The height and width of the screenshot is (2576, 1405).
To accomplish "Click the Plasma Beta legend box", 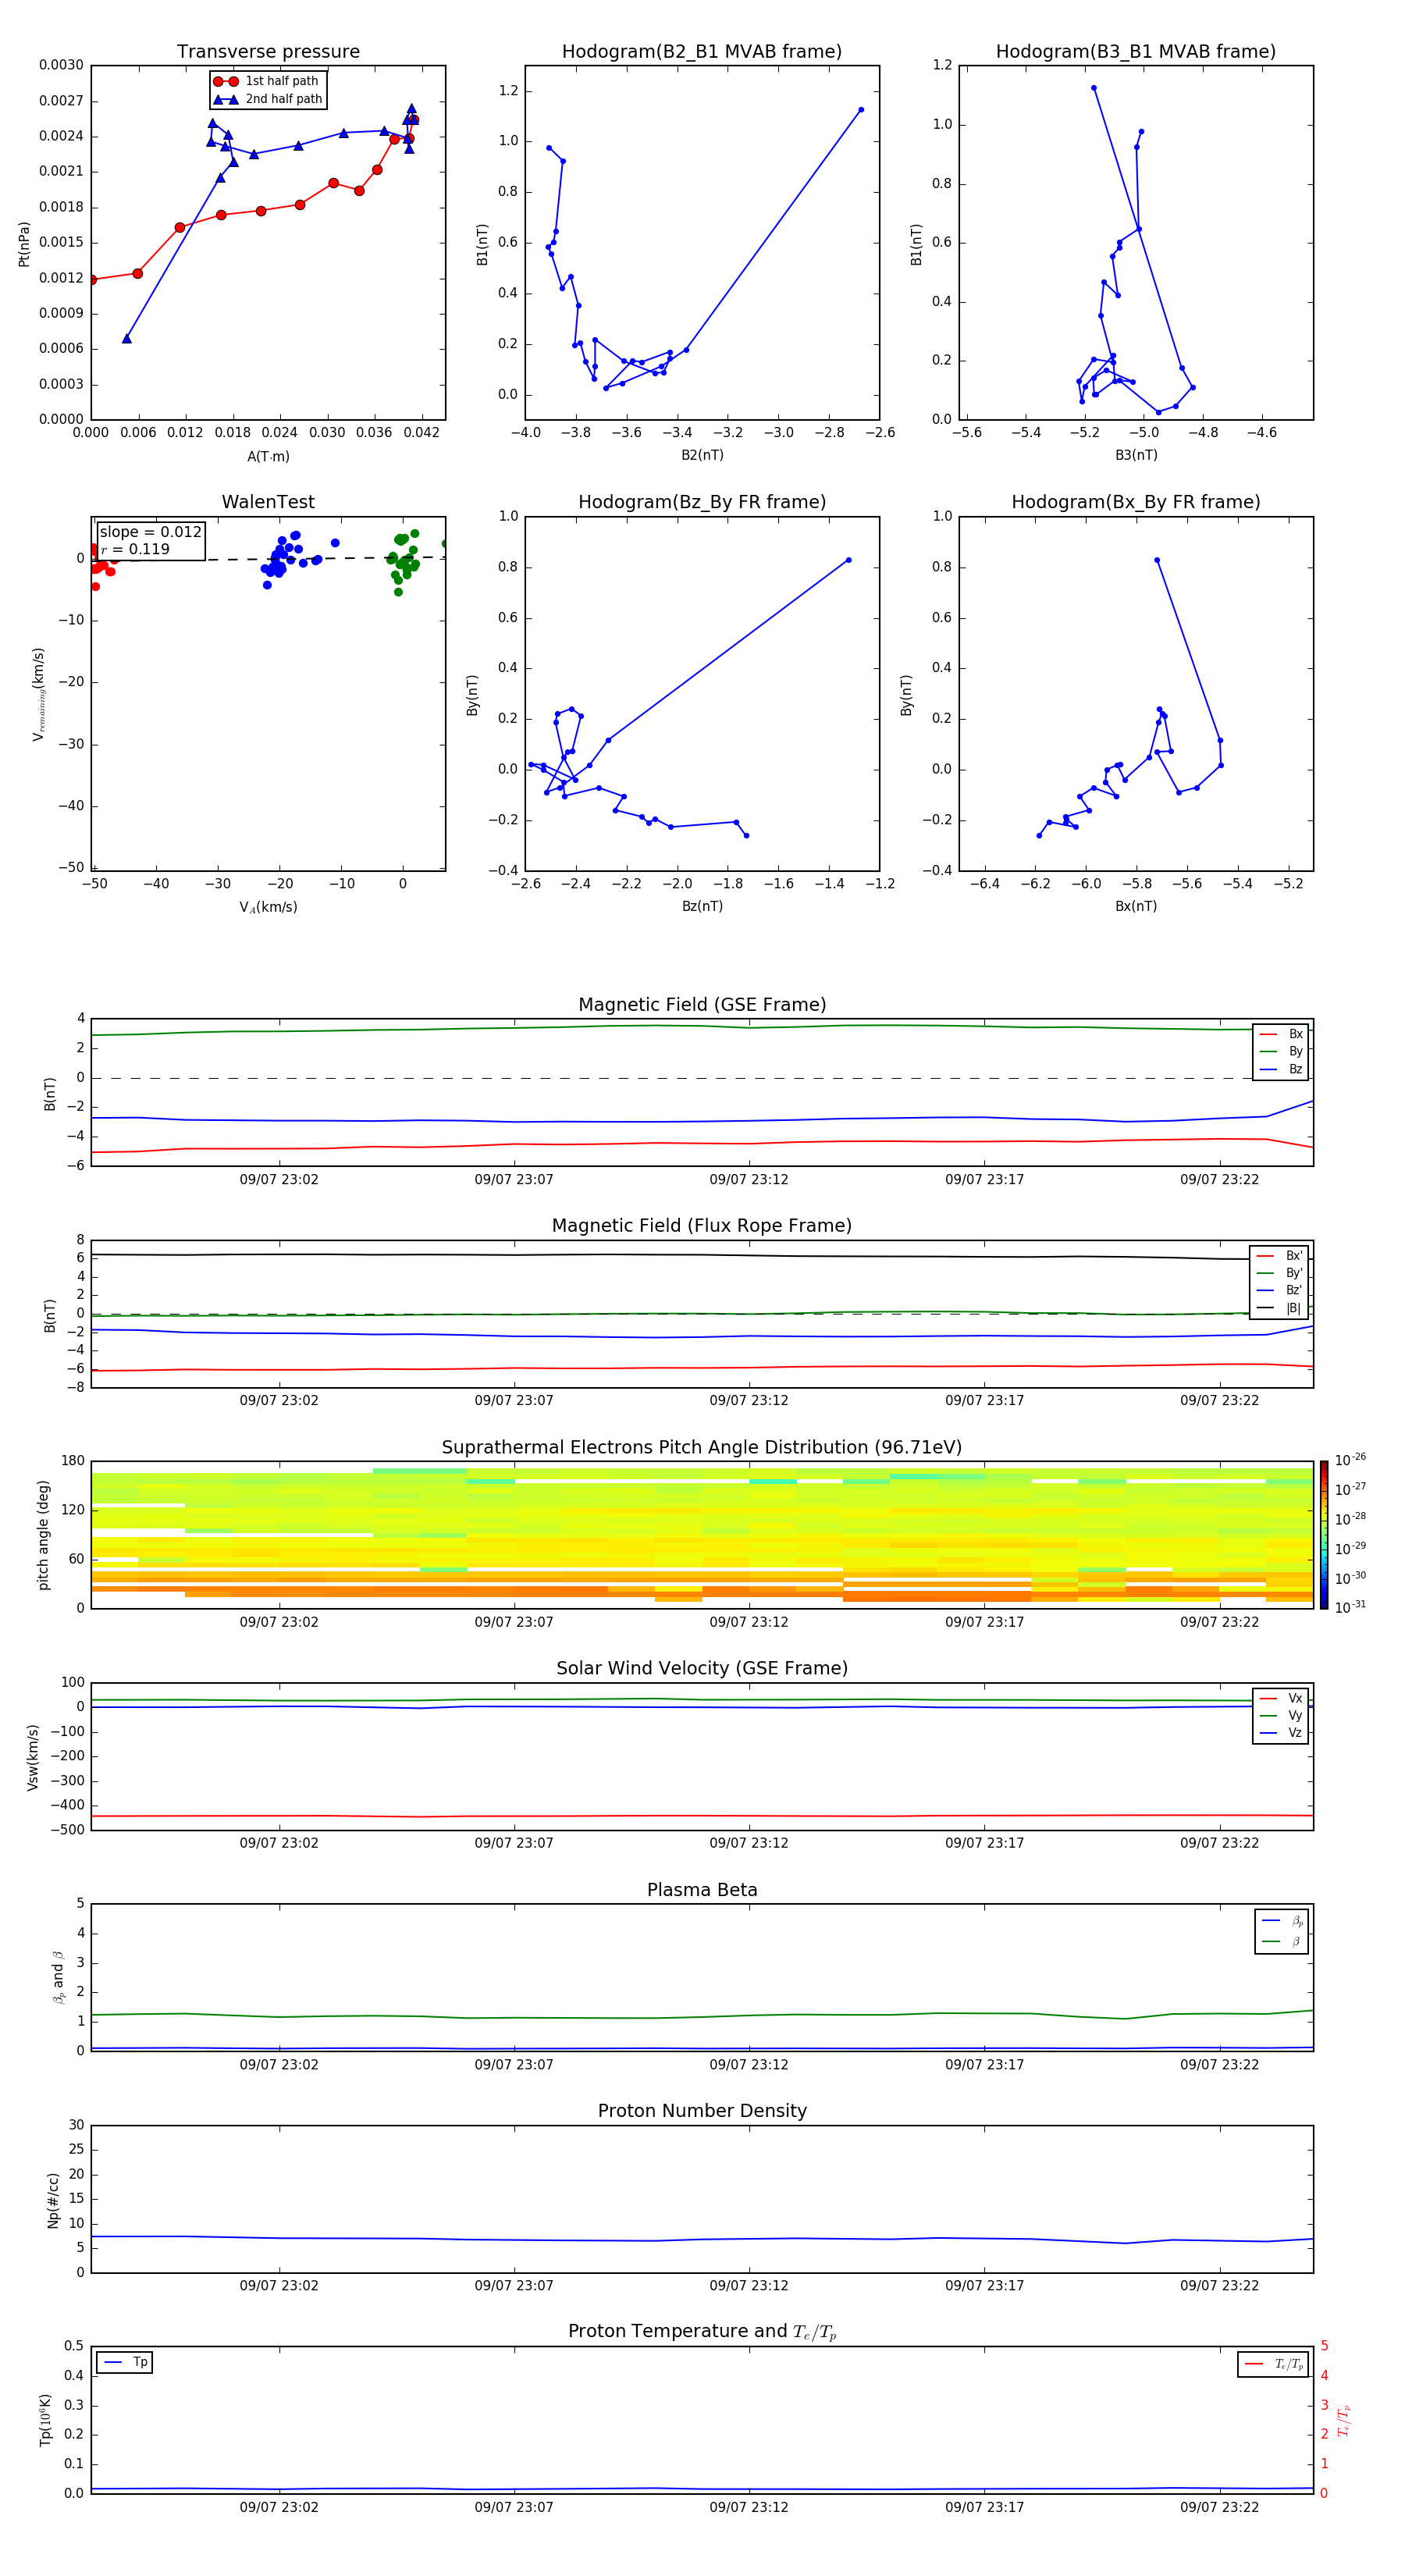I will pyautogui.click(x=1281, y=1931).
